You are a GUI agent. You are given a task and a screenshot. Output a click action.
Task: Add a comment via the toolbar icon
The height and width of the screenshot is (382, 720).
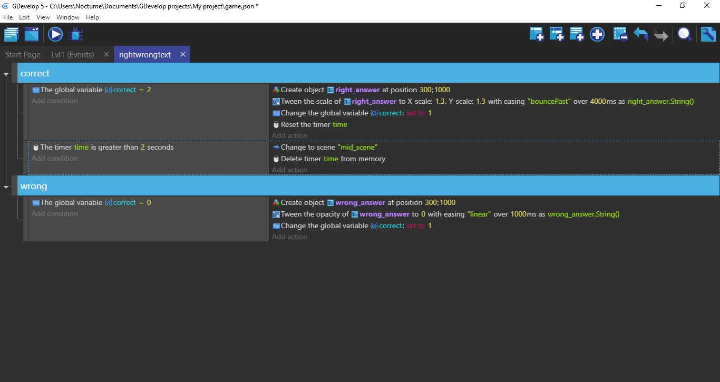pyautogui.click(x=576, y=34)
